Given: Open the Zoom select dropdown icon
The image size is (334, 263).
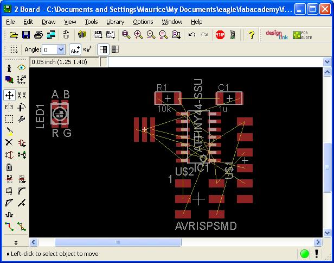Looking at the screenshot, I should point(176,34).
